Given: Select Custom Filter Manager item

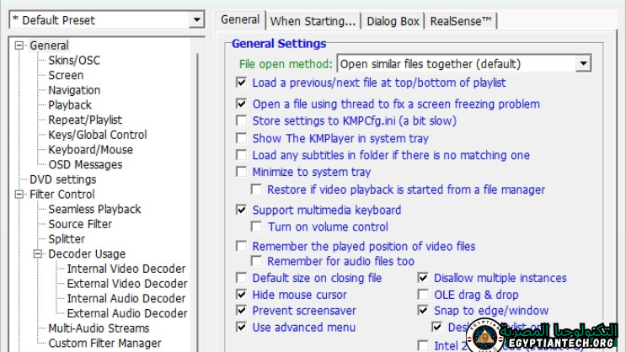Looking at the screenshot, I should point(104,344).
